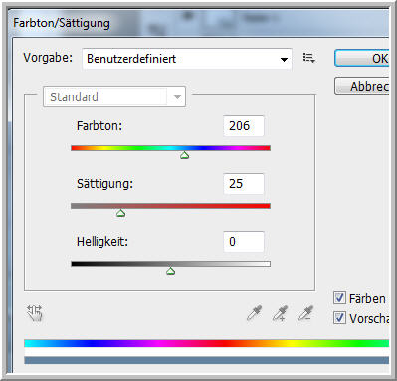This screenshot has width=397, height=381.
Task: Select the plain eyedropper tool
Action: click(254, 313)
